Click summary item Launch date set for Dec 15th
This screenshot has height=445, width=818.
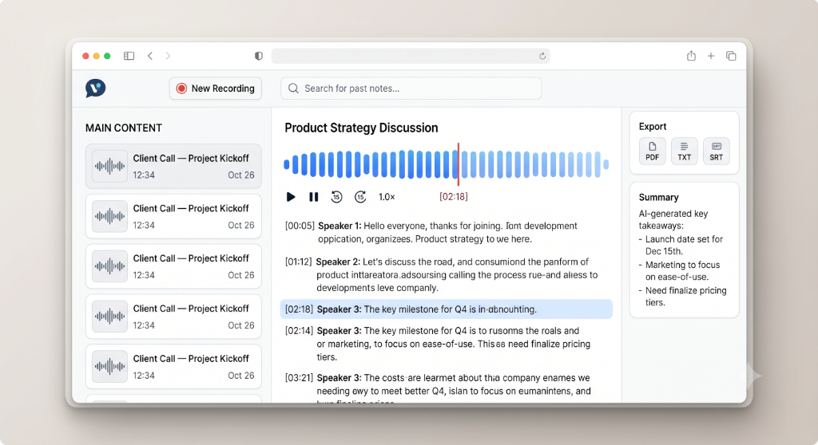(681, 245)
